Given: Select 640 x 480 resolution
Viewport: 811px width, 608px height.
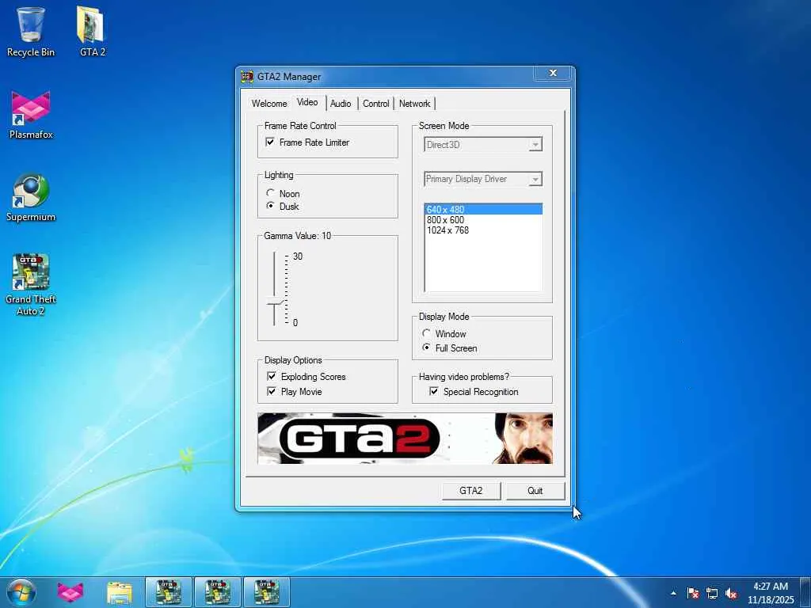Looking at the screenshot, I should [x=483, y=209].
